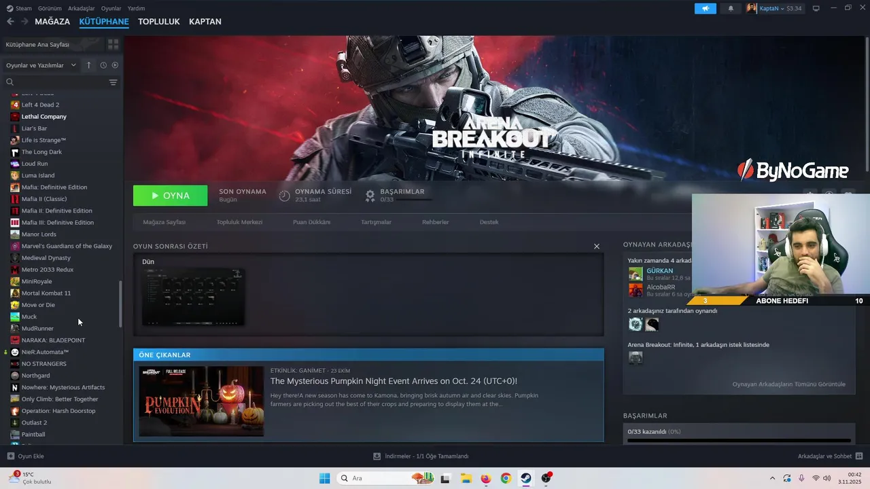This screenshot has width=870, height=489.
Task: Click the volume icon in system tray
Action: click(827, 478)
